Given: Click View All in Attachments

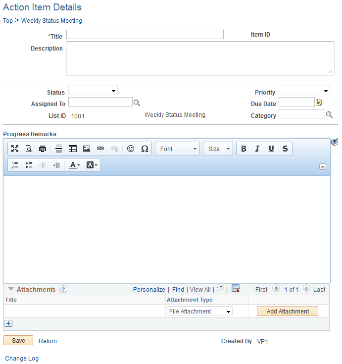Looking at the screenshot, I should coord(200,290).
